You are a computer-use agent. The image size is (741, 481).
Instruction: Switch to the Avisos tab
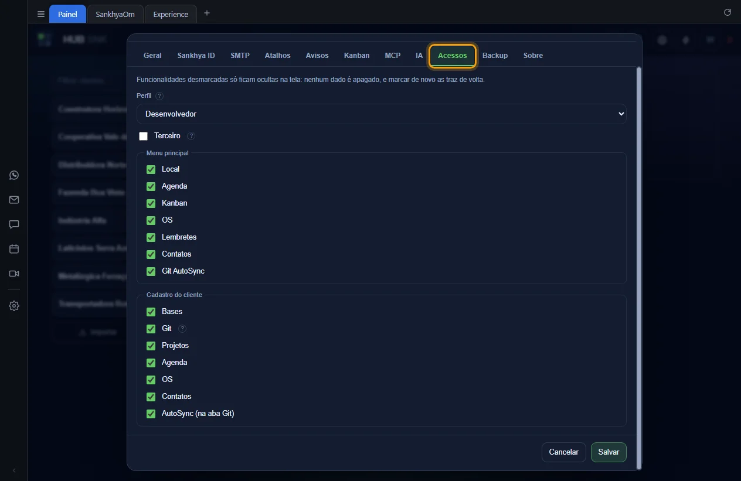(x=317, y=56)
